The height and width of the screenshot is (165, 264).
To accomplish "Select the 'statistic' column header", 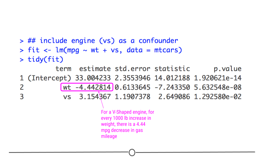I will pyautogui.click(x=172, y=69).
